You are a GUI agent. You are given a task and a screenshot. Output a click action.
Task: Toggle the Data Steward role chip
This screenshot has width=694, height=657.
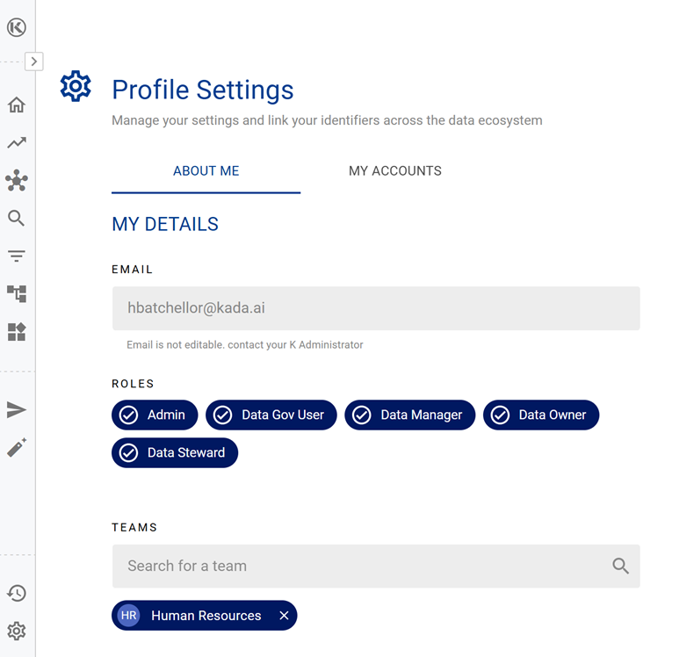(x=175, y=453)
